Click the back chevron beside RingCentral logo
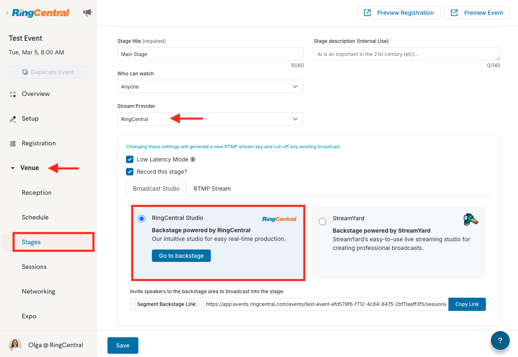Viewport: 518px width, 357px height. [x=7, y=13]
